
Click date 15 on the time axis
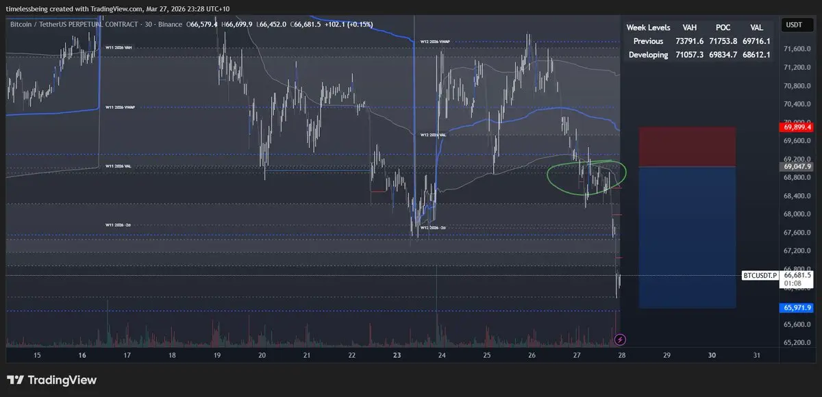click(37, 355)
